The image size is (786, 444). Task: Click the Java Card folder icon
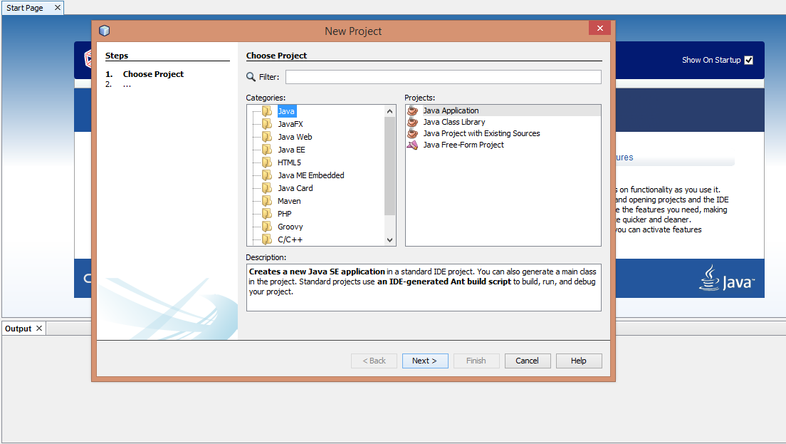pos(267,188)
